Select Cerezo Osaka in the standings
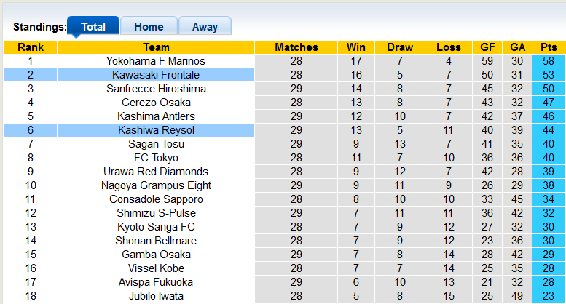The image size is (566, 304). 156,103
